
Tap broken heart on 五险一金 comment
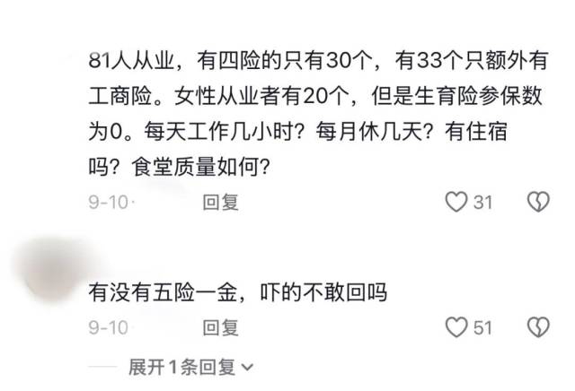538,327
